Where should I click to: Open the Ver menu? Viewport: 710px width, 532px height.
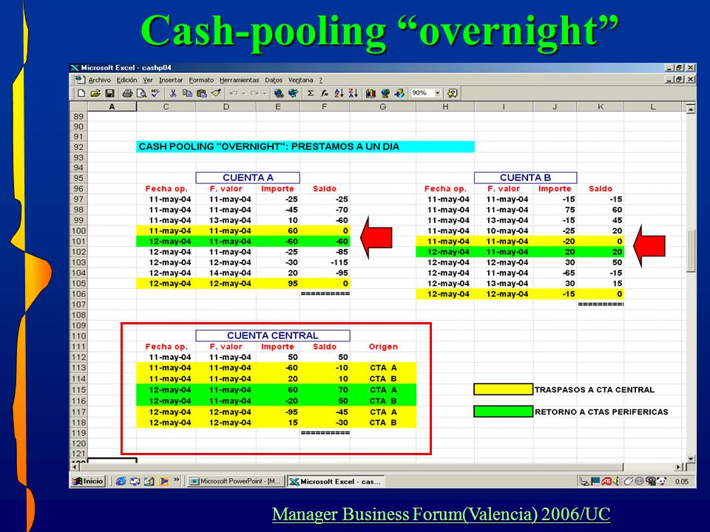[148, 80]
